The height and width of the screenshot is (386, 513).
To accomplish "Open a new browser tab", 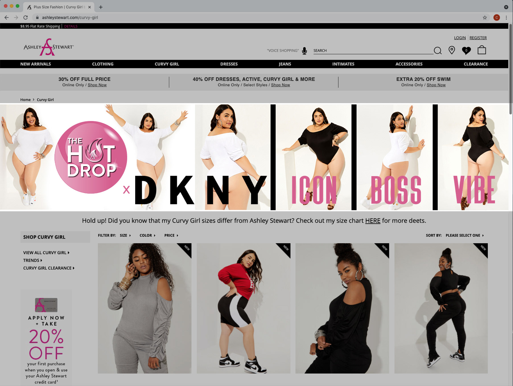I will (101, 7).
